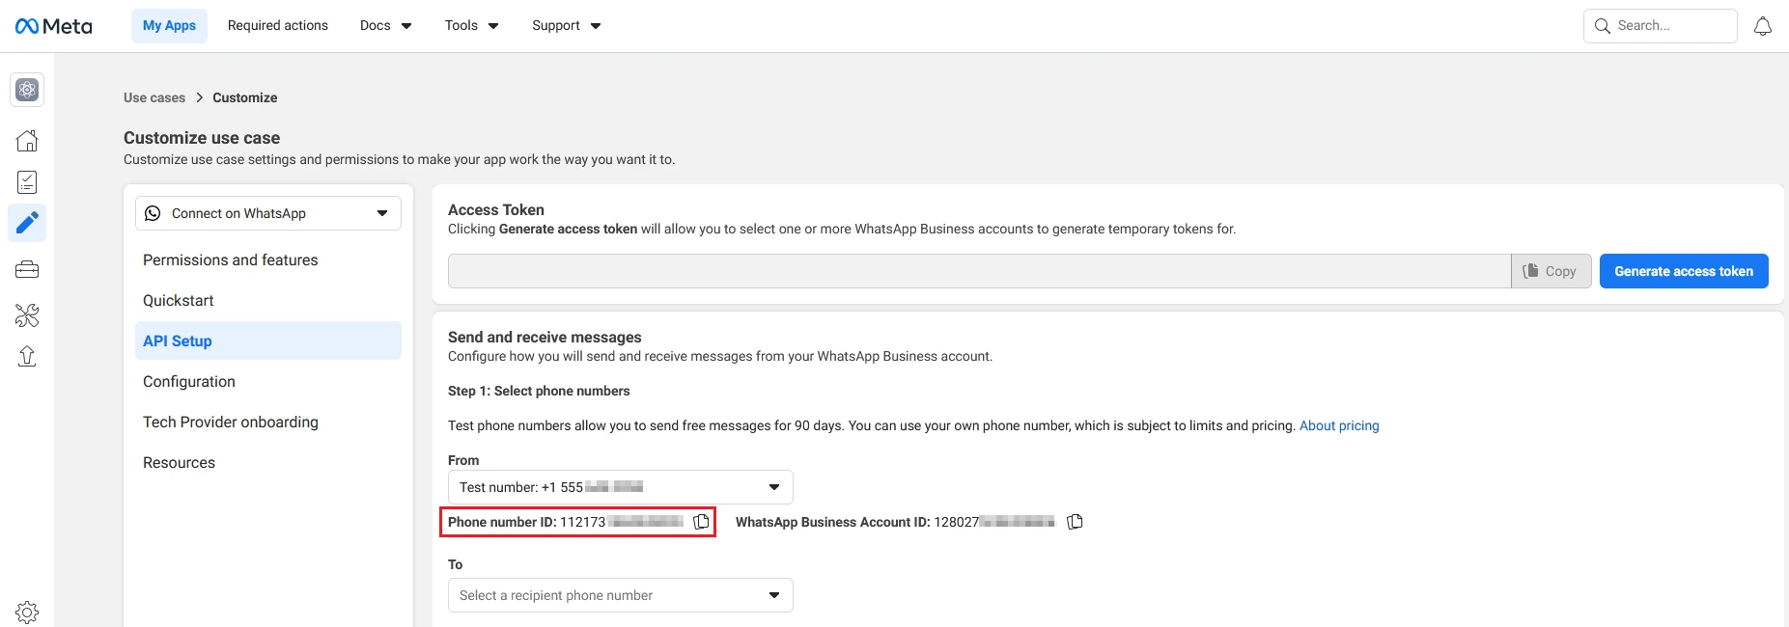Click the Customize breadcrumb

245,97
